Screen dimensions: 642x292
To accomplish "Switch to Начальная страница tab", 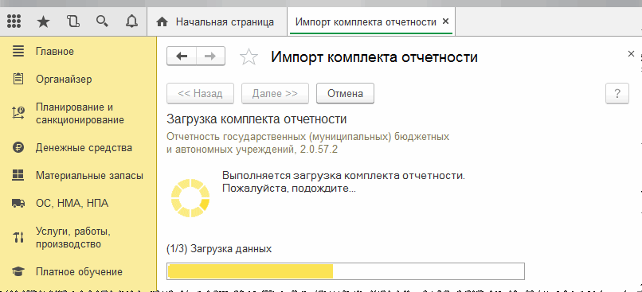I will coord(216,21).
